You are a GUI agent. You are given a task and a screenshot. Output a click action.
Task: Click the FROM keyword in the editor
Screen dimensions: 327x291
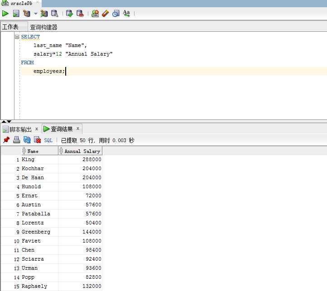click(27, 62)
